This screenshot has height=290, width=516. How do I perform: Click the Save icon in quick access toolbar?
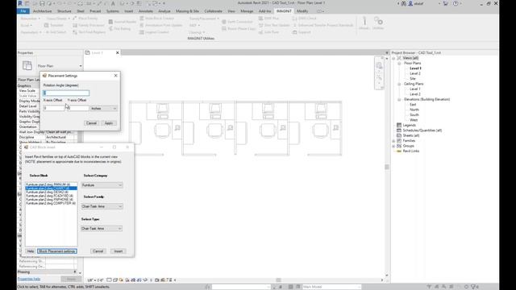coord(42,3)
